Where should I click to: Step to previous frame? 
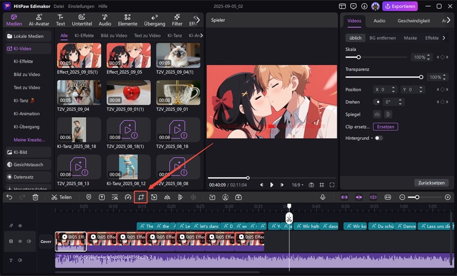261,185
